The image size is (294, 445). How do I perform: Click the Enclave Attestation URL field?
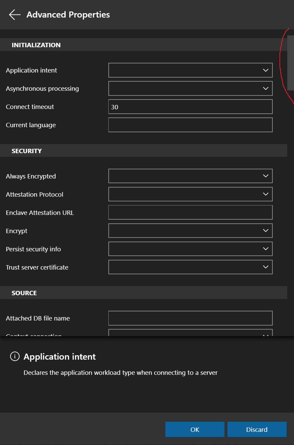(190, 212)
